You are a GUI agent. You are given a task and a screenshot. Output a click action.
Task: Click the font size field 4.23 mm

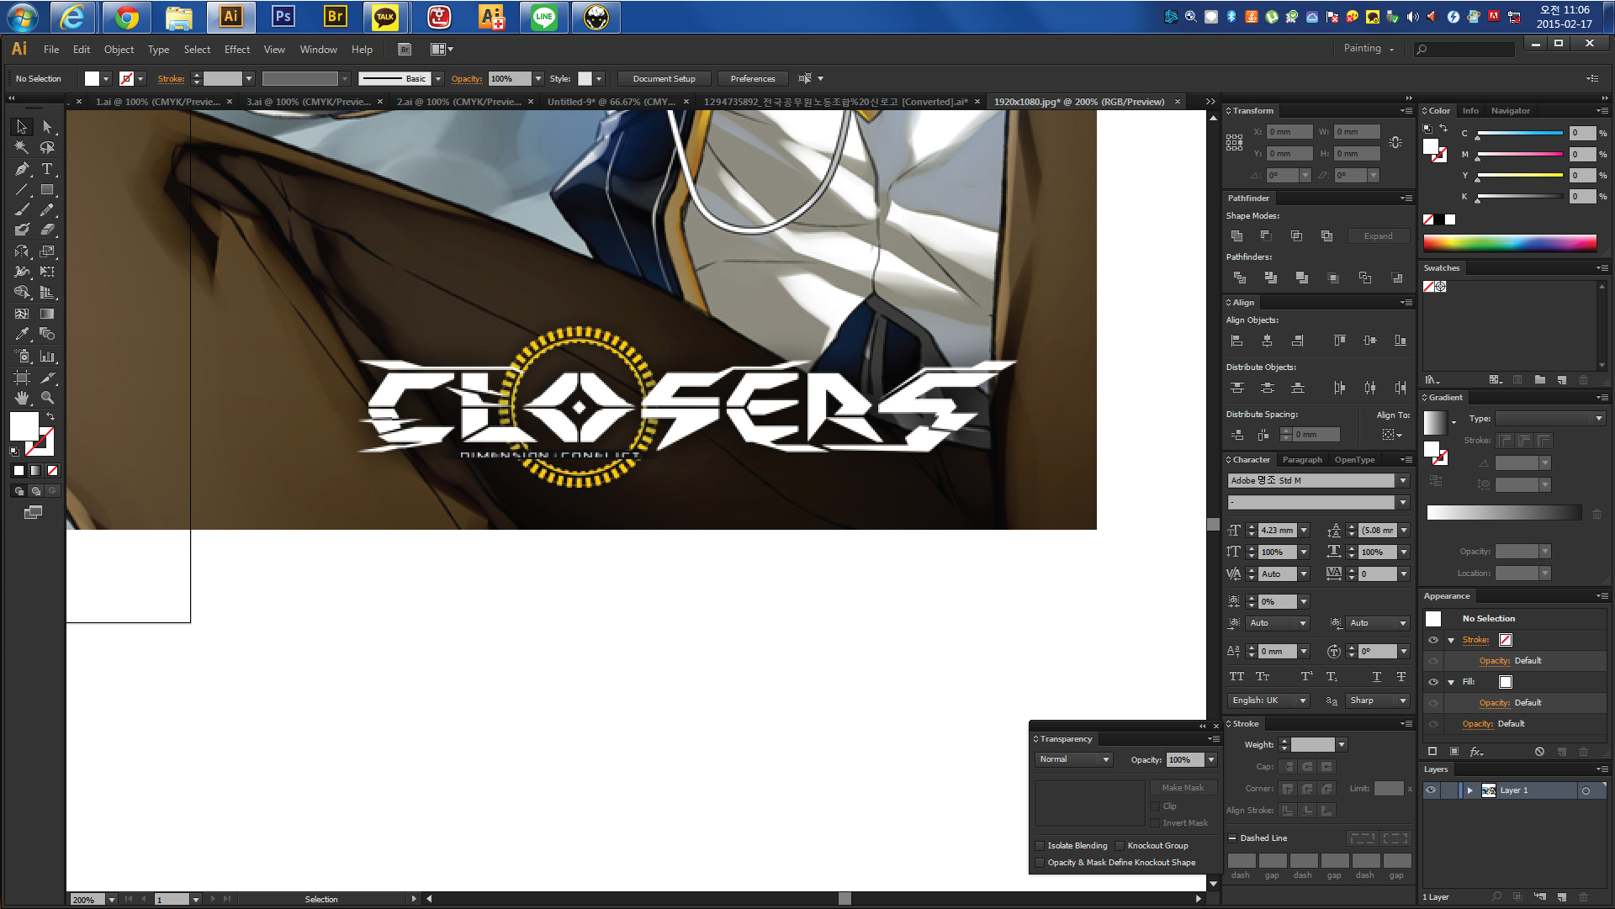click(x=1278, y=531)
